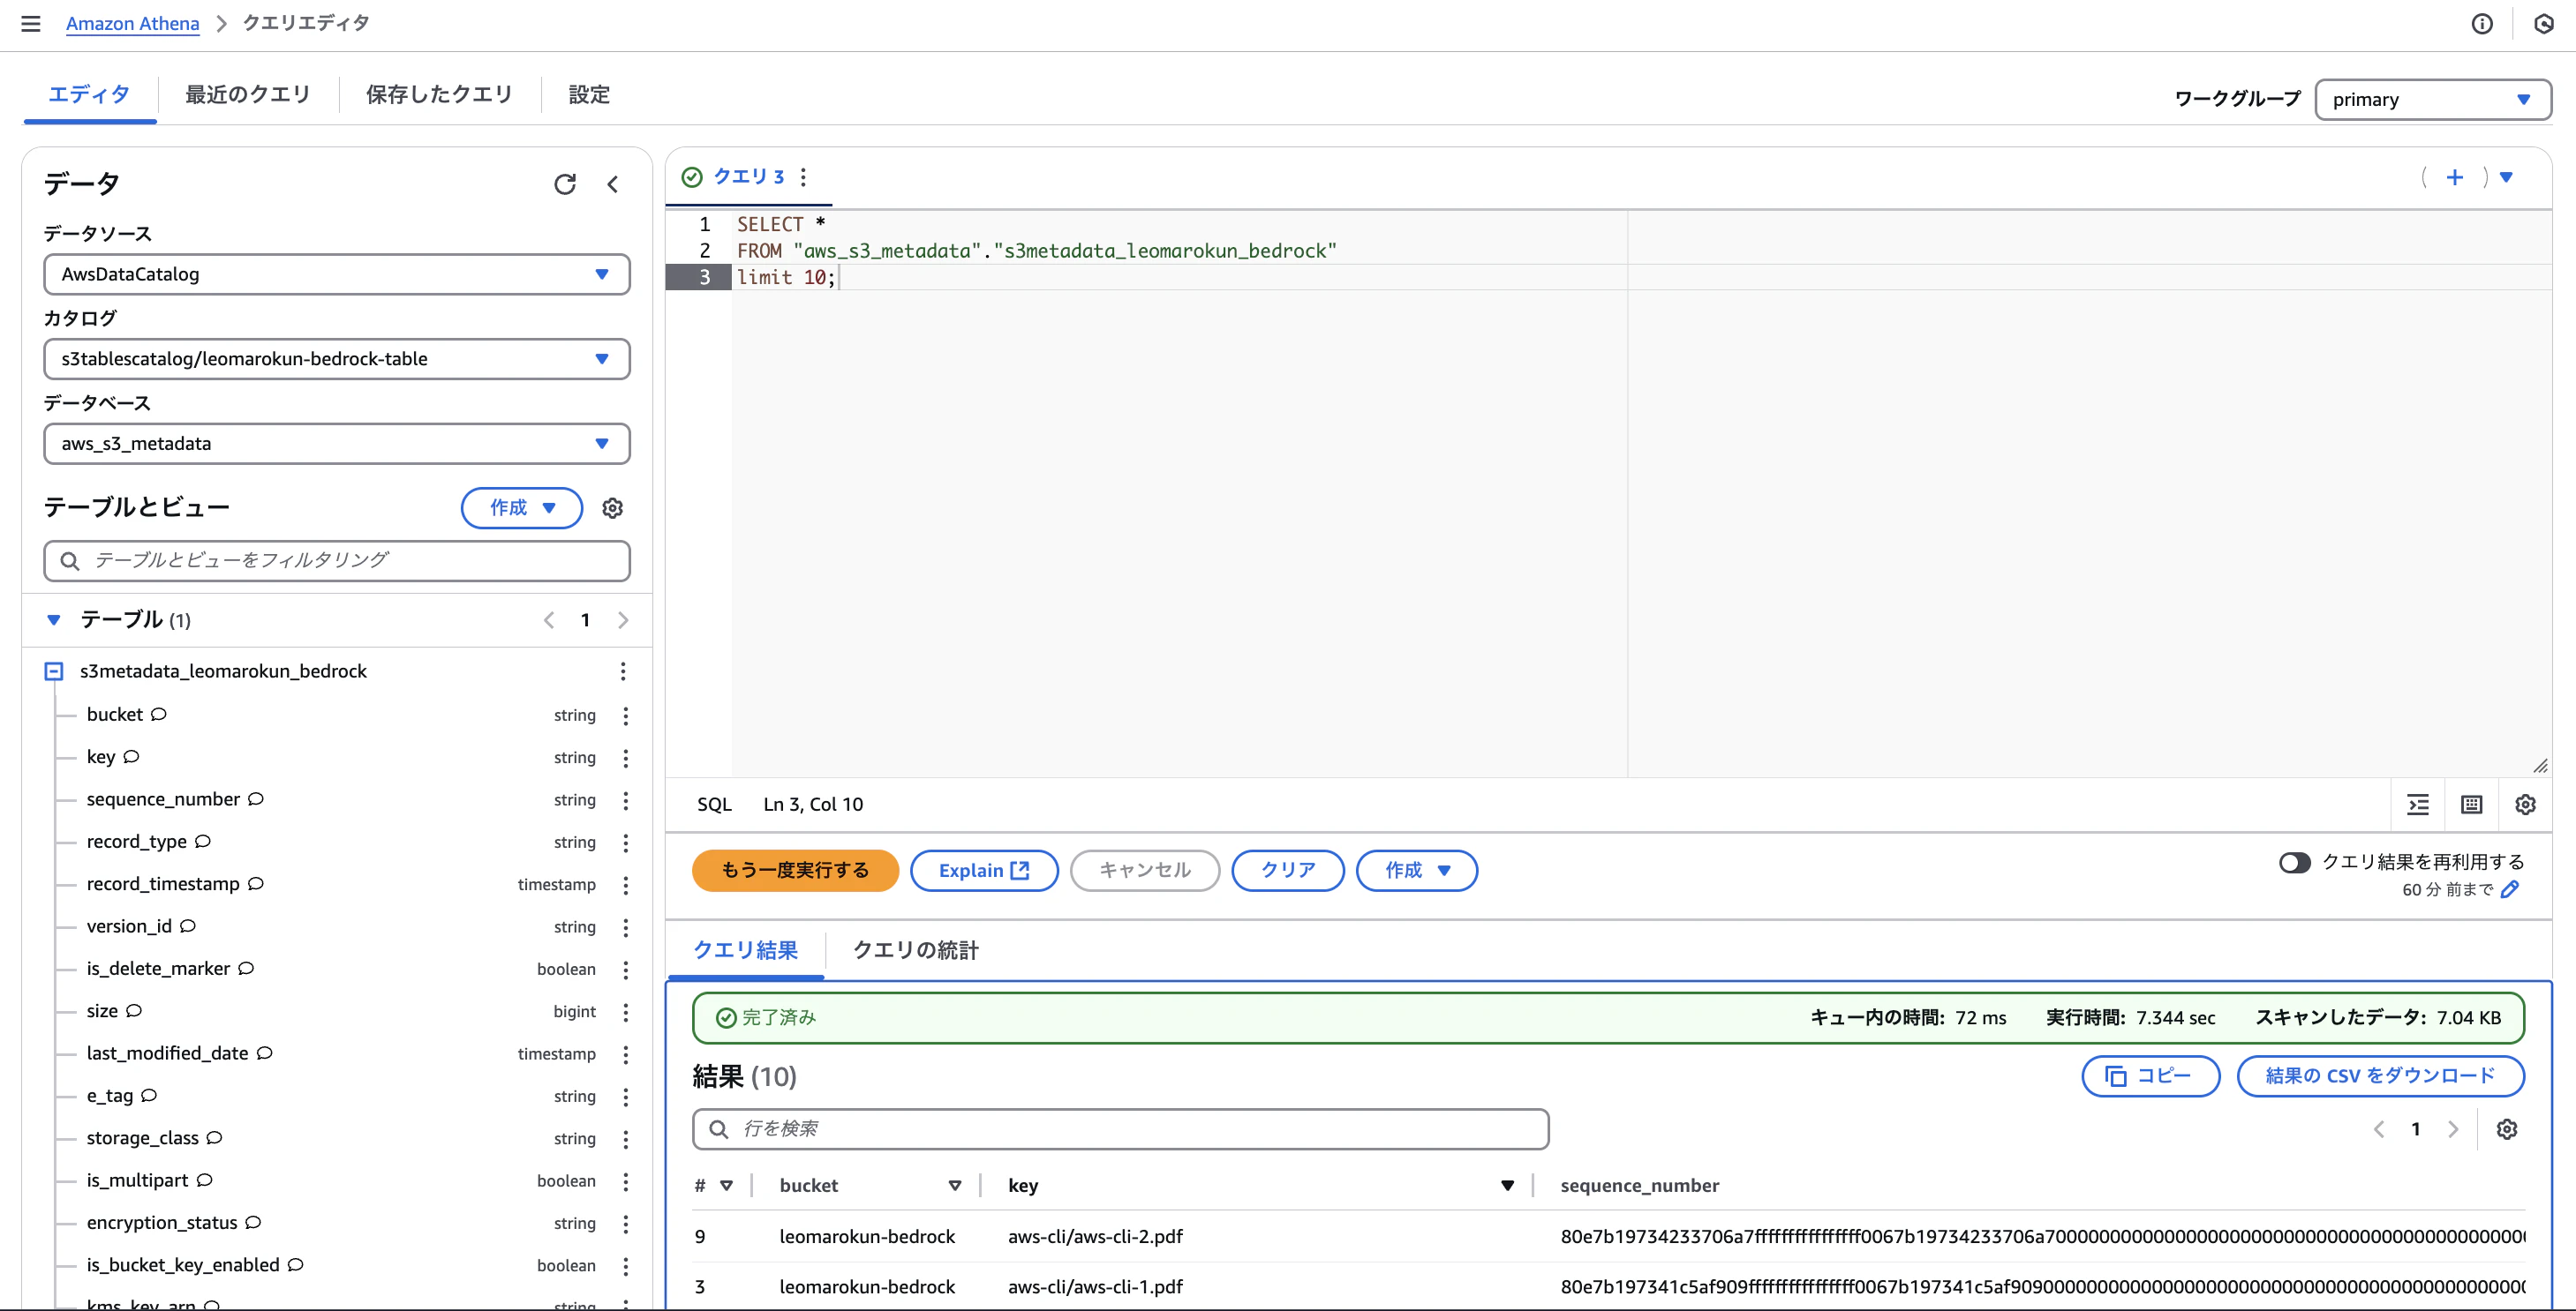The width and height of the screenshot is (2576, 1311).
Task: Open the データベース aws_s3_metadata dropdown
Action: (336, 444)
